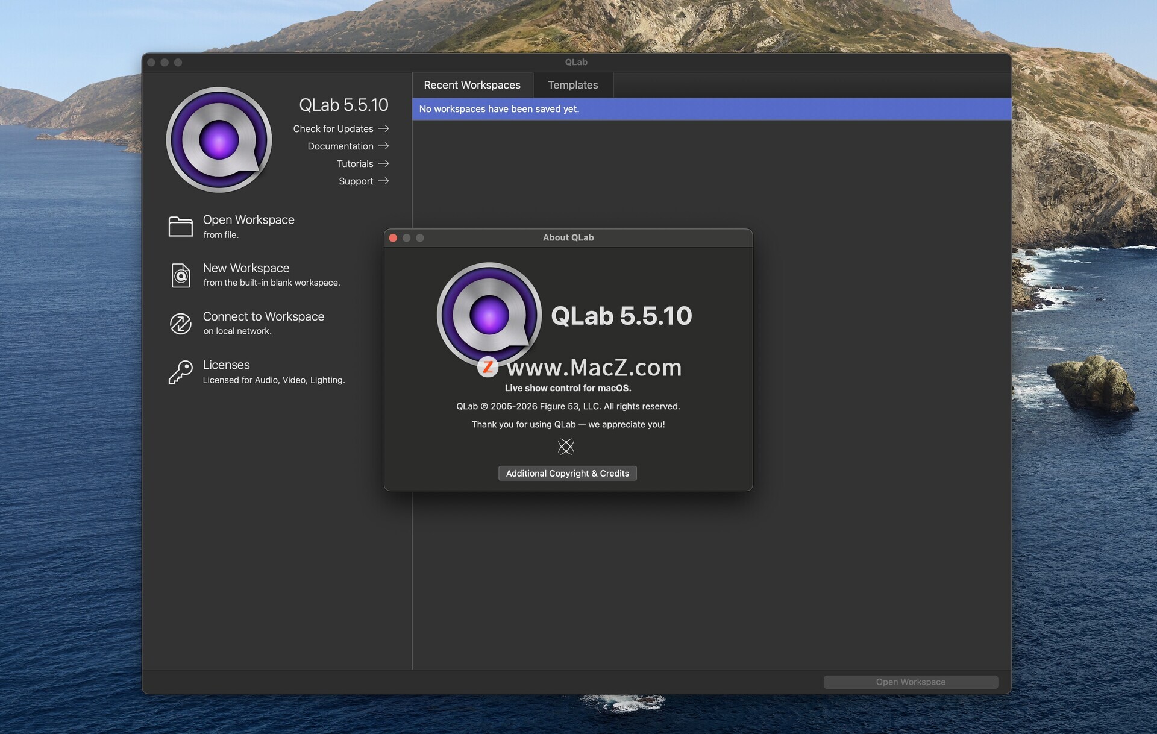This screenshot has height=734, width=1157.
Task: Click the arrow beside Check for Updates
Action: 384,128
